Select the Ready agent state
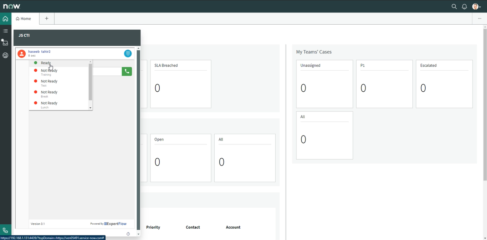Screen dimensions: 487x240 (x=46, y=63)
